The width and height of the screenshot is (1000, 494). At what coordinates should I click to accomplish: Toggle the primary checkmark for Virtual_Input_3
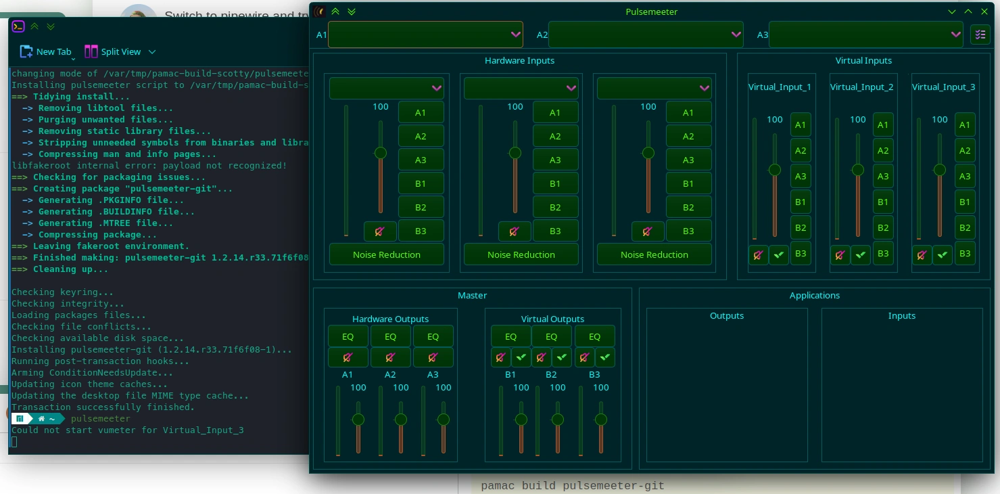coord(943,255)
